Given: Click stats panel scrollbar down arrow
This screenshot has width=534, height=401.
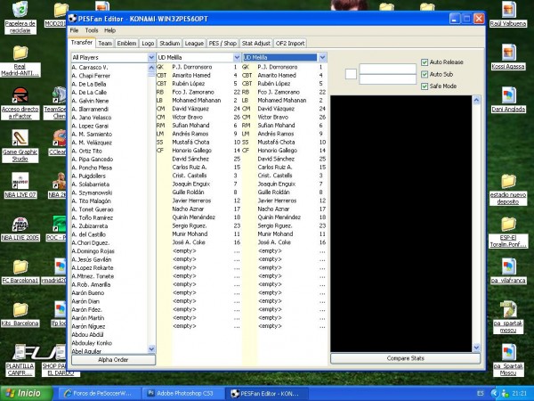Looking at the screenshot, I should point(476,348).
